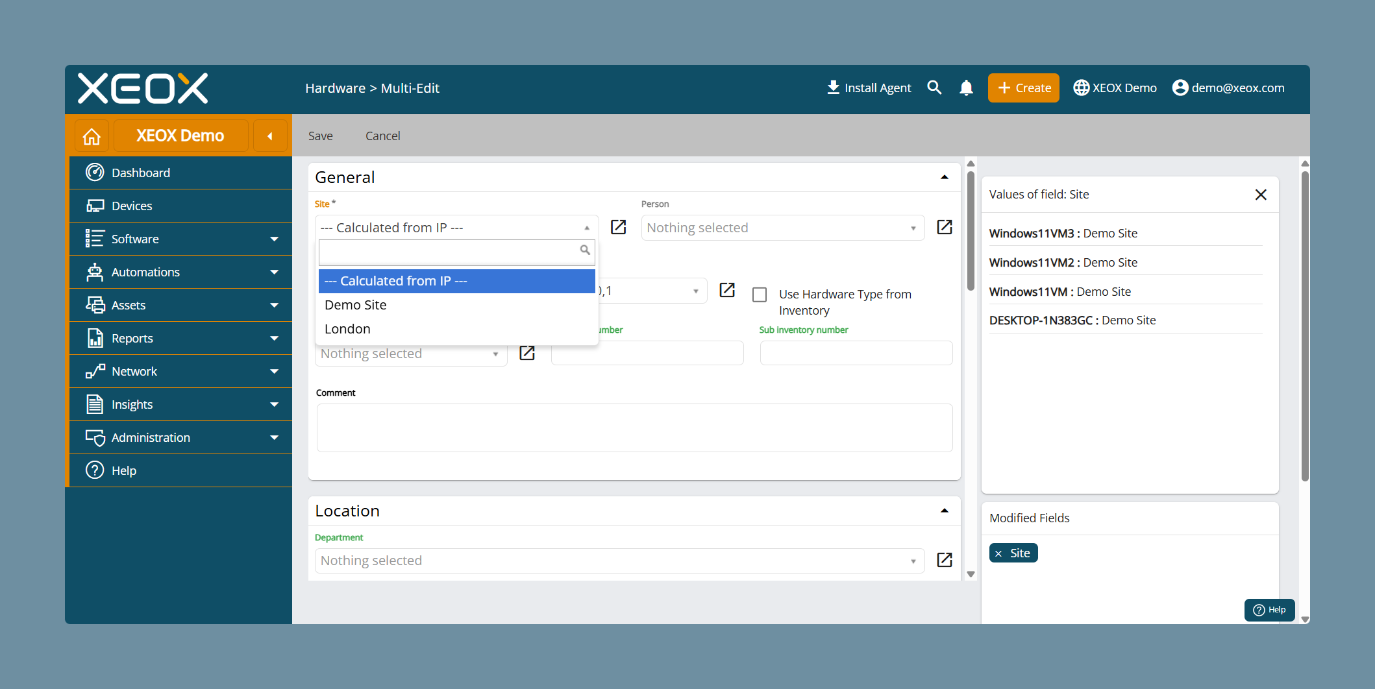This screenshot has height=689, width=1375.
Task: Open the Department dropdown
Action: coord(619,561)
